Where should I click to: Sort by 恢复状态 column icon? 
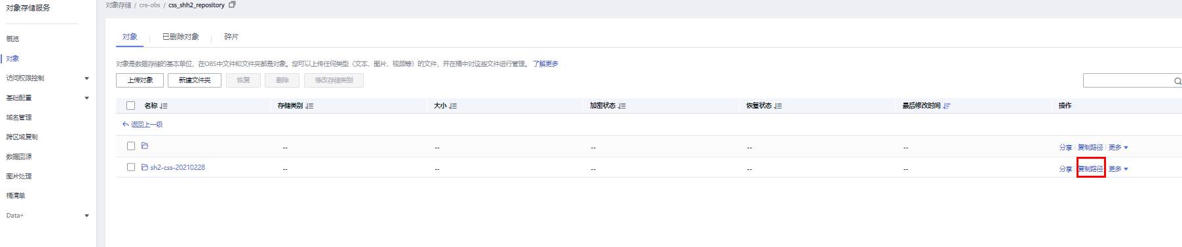pos(778,106)
